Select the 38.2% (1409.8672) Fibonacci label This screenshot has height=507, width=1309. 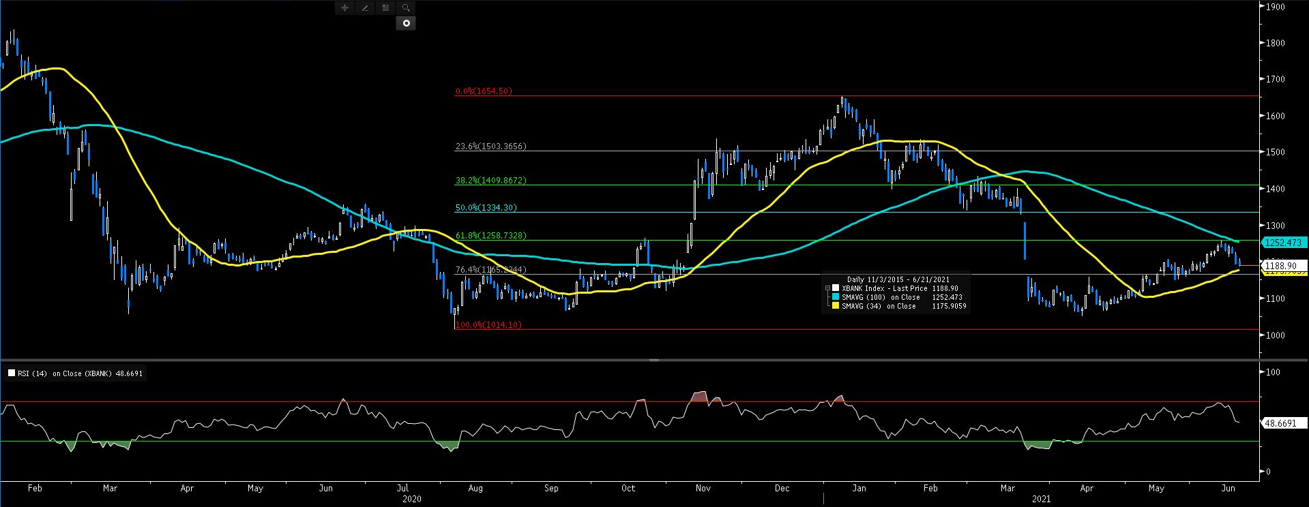pyautogui.click(x=490, y=181)
